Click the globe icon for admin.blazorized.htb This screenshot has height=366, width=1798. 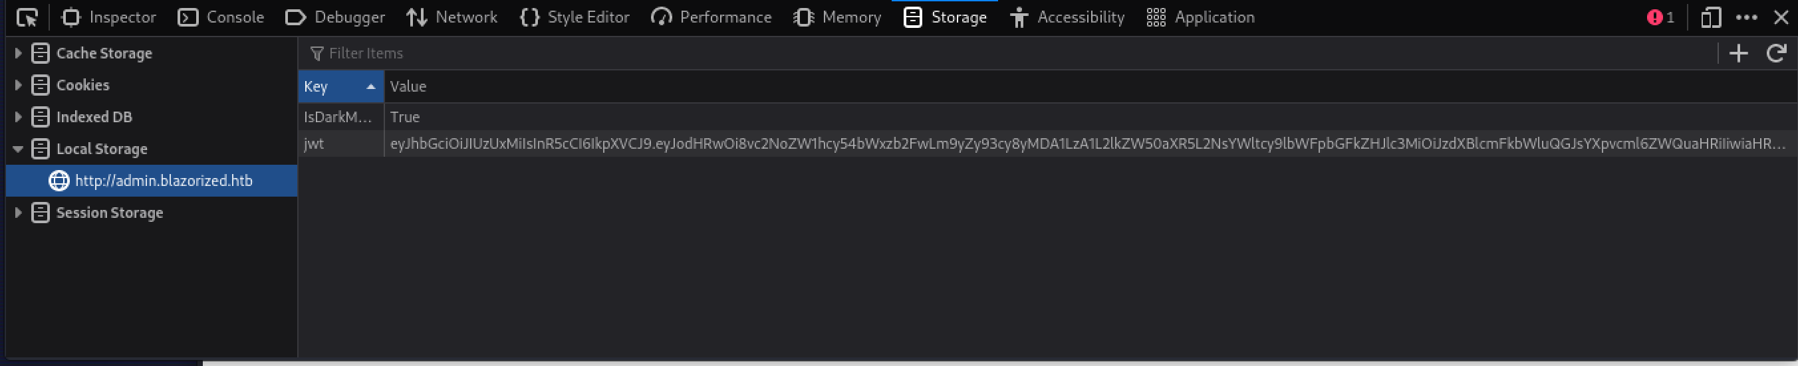pyautogui.click(x=59, y=181)
